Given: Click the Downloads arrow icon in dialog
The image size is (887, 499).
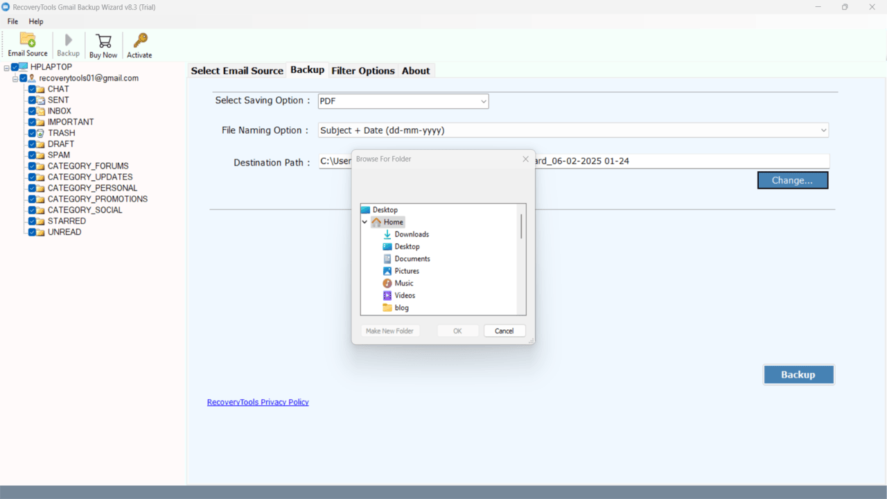Looking at the screenshot, I should [387, 234].
